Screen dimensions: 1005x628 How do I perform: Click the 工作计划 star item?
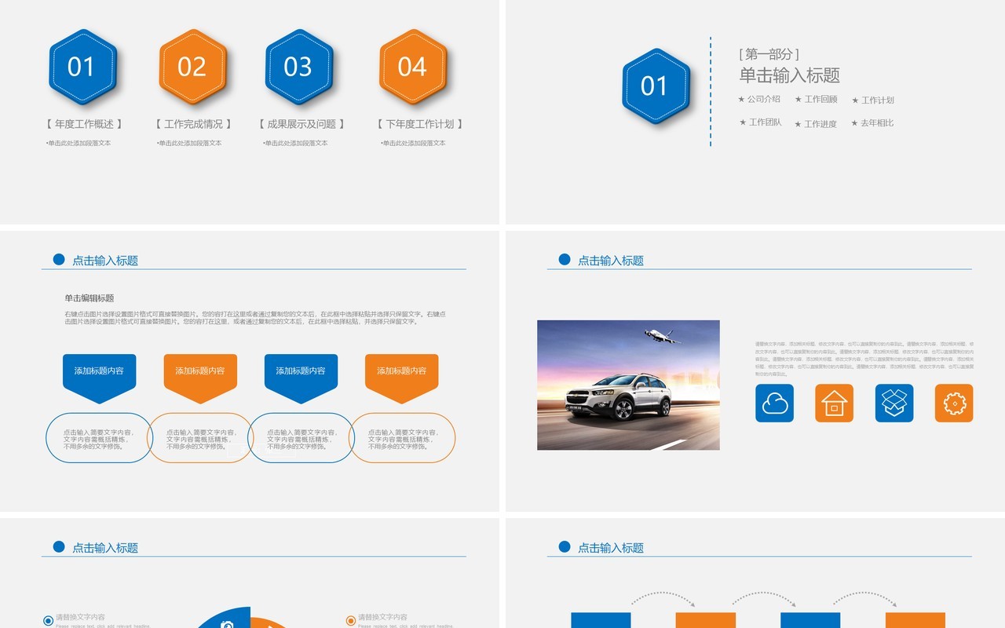click(x=873, y=100)
